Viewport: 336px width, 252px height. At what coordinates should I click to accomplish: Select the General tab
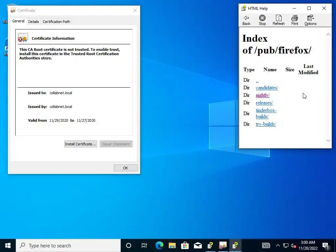(x=18, y=21)
